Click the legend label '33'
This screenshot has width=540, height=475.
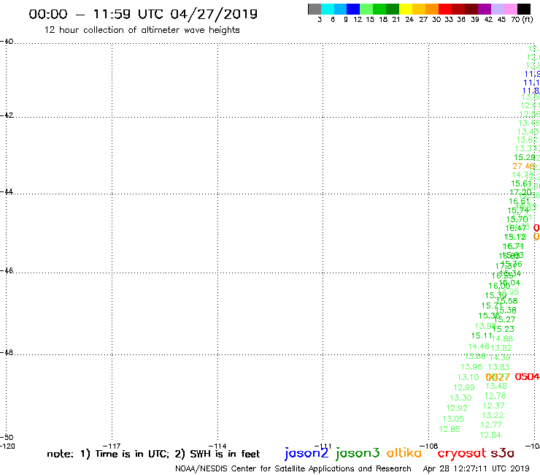tap(448, 20)
